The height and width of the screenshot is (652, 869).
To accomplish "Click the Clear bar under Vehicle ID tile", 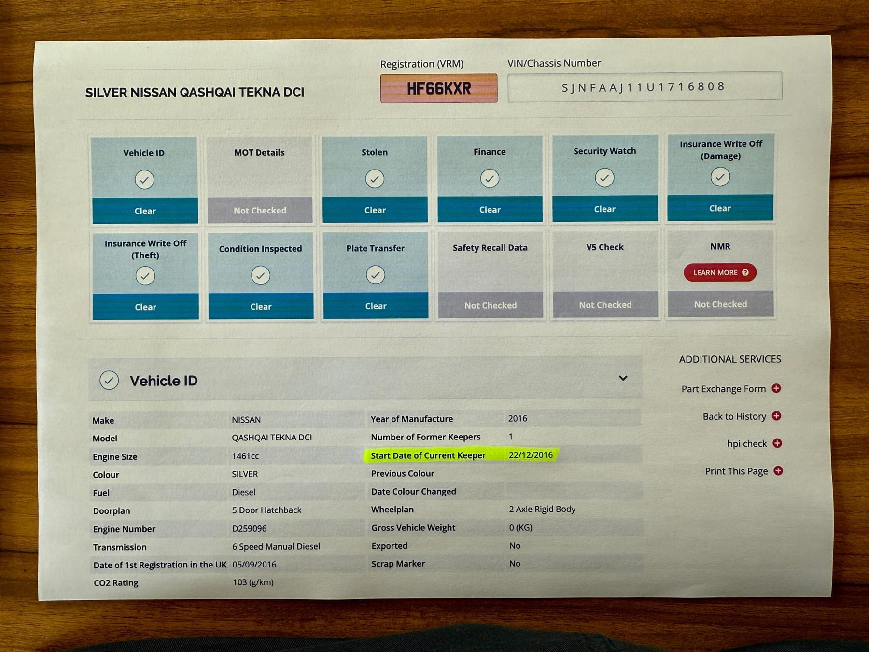I will pyautogui.click(x=145, y=211).
